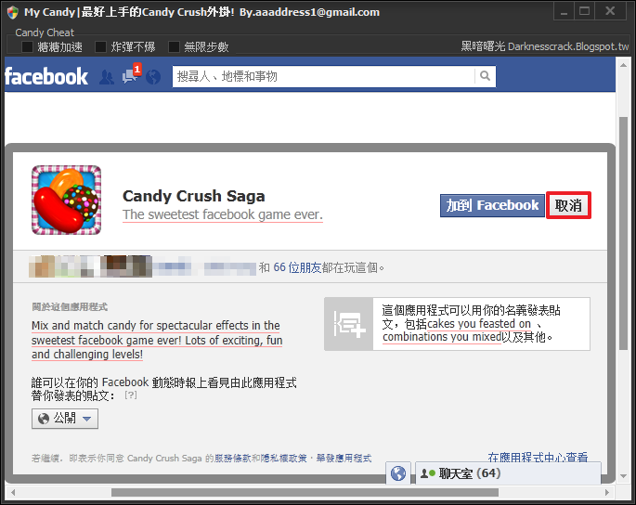Click the 取消 cancel button
This screenshot has width=636, height=505.
click(x=568, y=205)
